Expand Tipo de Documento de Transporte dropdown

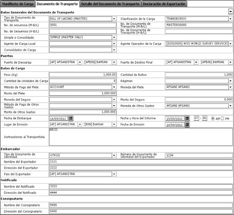click(114, 19)
